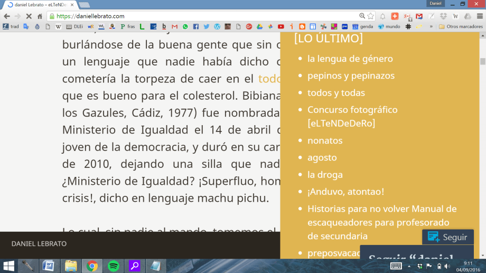Open Spotify from taskbar

tap(114, 266)
